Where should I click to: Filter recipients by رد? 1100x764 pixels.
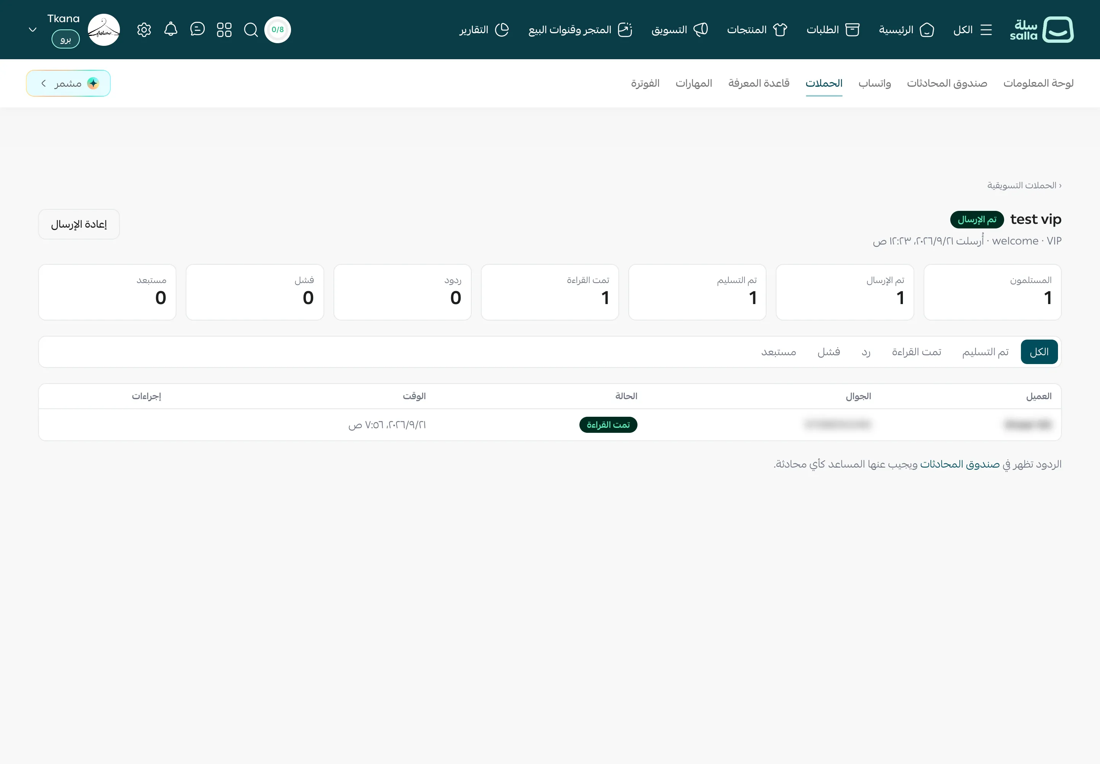[866, 352]
